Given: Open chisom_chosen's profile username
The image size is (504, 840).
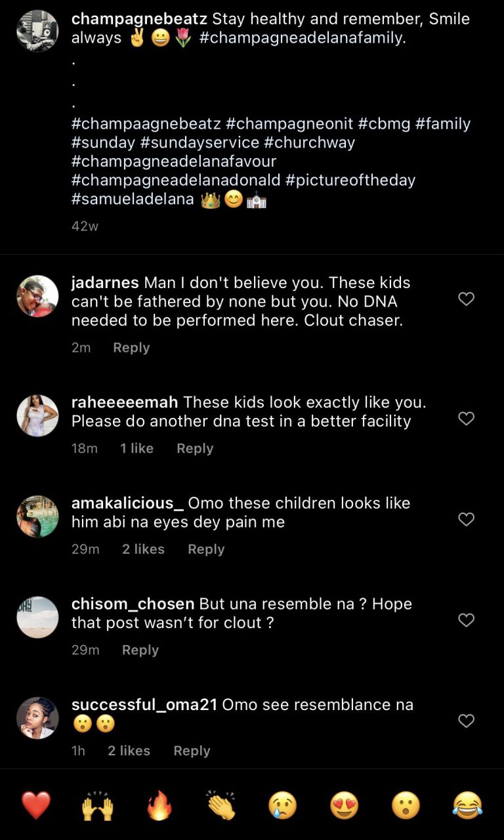Looking at the screenshot, I should 133,604.
